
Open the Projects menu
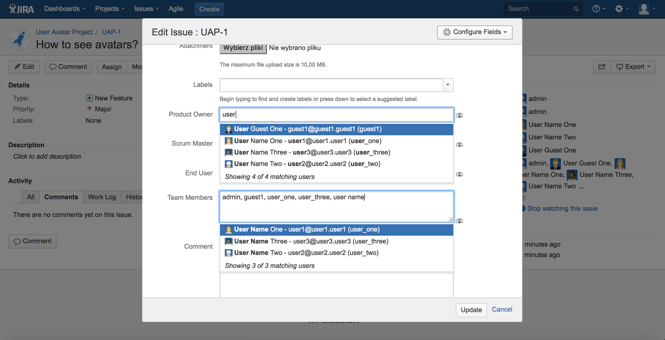[110, 9]
